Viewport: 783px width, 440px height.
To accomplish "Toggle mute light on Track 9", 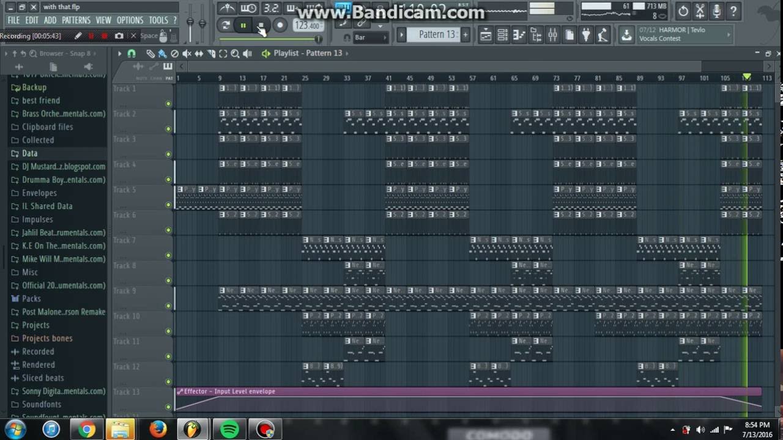I will point(168,306).
